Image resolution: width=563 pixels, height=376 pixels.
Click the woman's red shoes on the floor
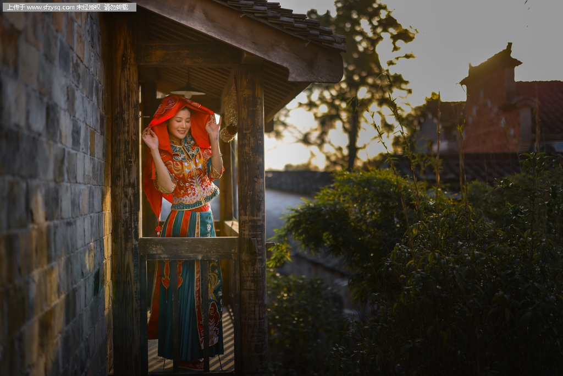[190, 364]
